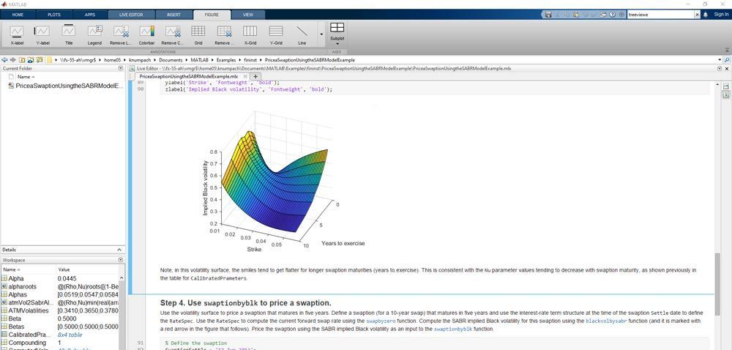Image resolution: width=732 pixels, height=350 pixels.
Task: Add a Title to the figure
Action: tap(69, 34)
